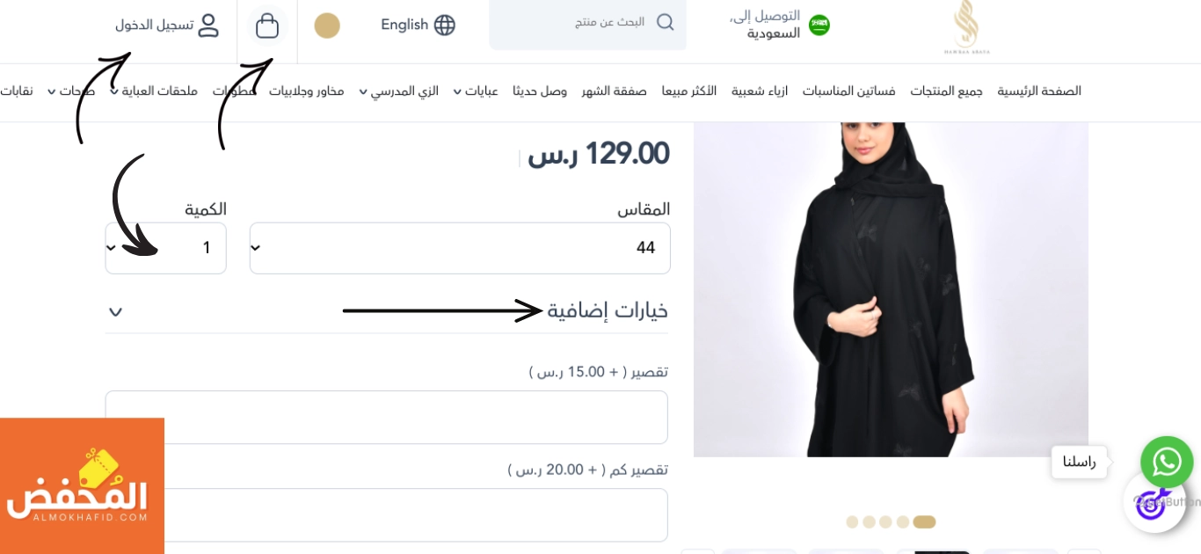Click the search magnifier icon

click(x=666, y=22)
